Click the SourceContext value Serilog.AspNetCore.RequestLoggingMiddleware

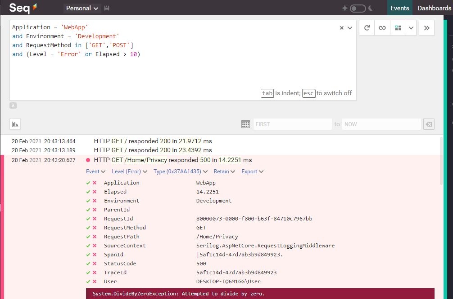pyautogui.click(x=266, y=246)
